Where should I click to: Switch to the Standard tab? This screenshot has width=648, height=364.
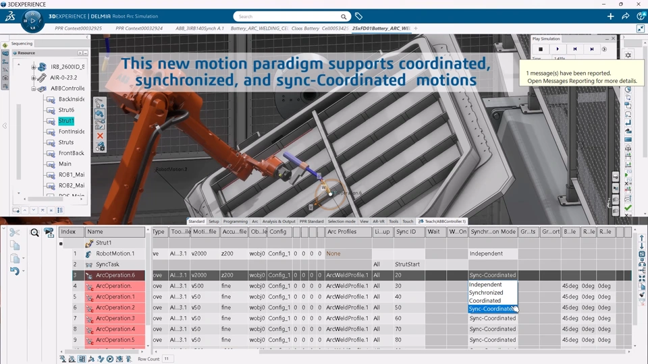coord(196,222)
